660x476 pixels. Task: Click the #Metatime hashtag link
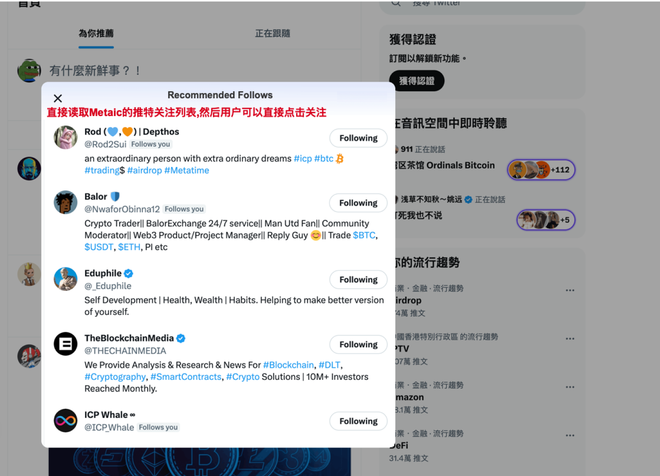point(187,170)
